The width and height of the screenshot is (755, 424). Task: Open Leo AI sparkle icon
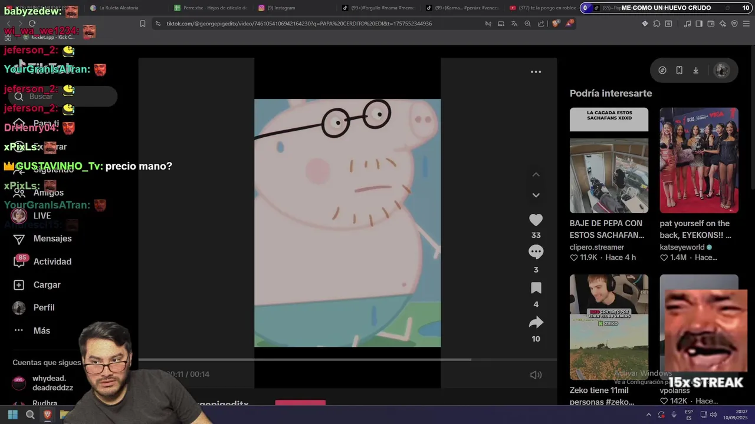723,24
